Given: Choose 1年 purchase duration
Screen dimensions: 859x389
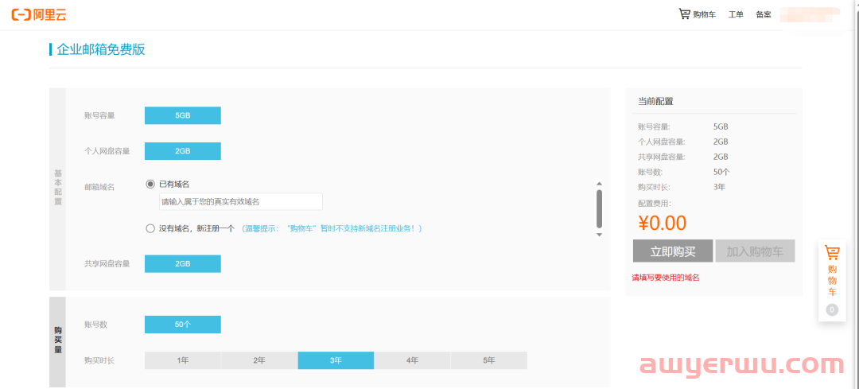Looking at the screenshot, I should 183,360.
